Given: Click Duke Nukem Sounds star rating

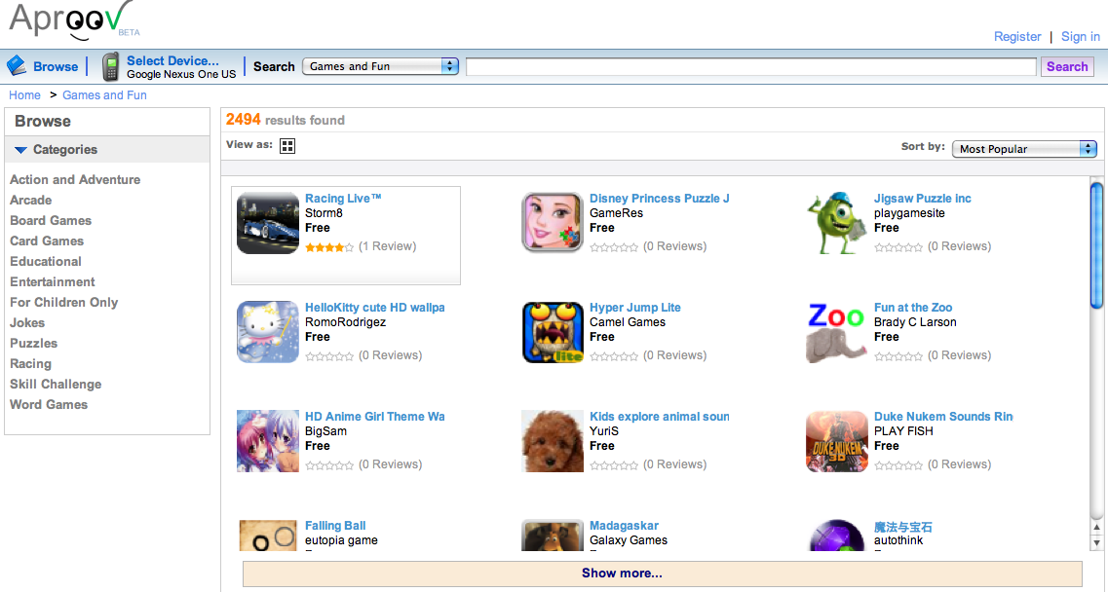Looking at the screenshot, I should 898,464.
